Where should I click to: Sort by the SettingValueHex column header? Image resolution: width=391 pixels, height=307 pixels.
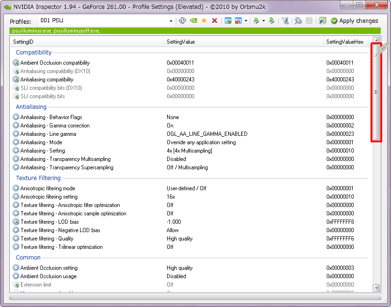[345, 41]
